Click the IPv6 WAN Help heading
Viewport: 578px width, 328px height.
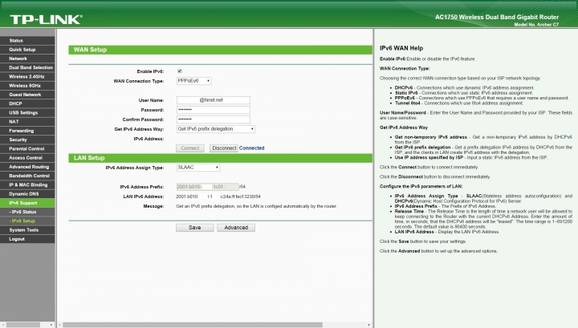click(401, 48)
